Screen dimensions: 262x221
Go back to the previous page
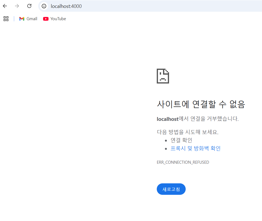5,6
